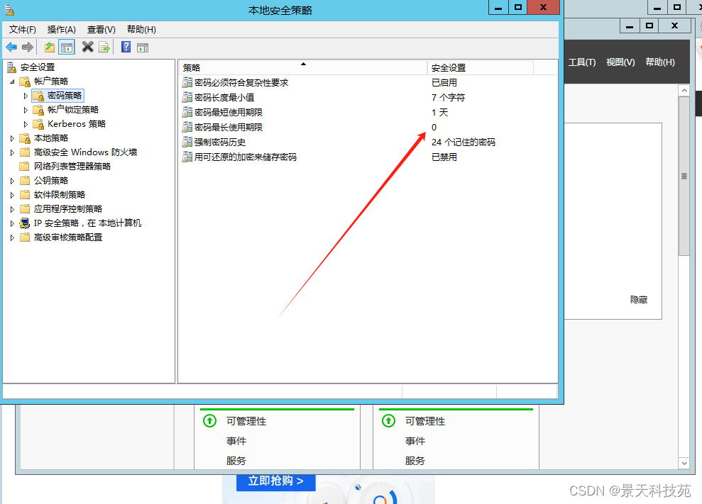This screenshot has width=702, height=504.
Task: Open the 工具(T) menu in background window
Action: (582, 62)
